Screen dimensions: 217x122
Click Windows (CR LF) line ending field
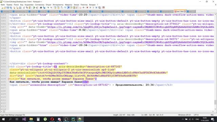coord(184,115)
